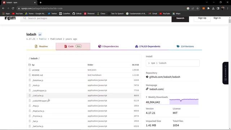
Task: Click the share page icon in address bar
Action: [x=193, y=8]
